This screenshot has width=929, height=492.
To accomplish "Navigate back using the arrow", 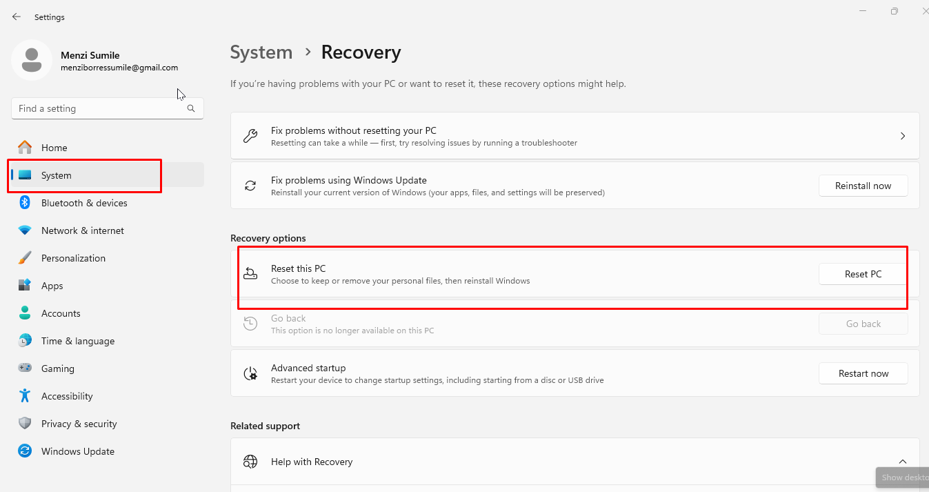I will pyautogui.click(x=16, y=17).
